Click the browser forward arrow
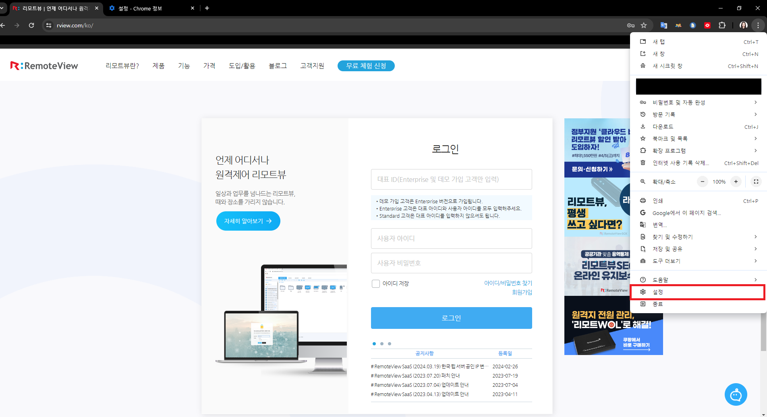Viewport: 767px width, 417px height. 17,25
